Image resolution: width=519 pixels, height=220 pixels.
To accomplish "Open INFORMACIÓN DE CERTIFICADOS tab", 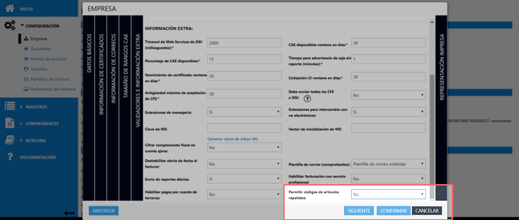I will [101, 74].
